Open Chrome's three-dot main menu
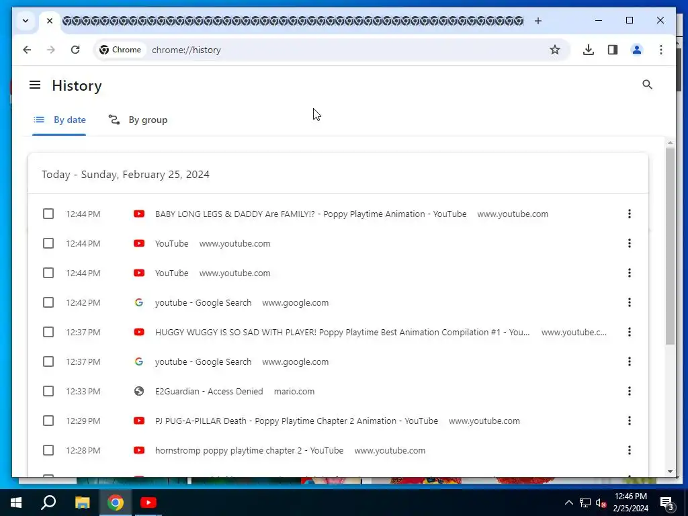Screen dimensions: 688x516 661,50
